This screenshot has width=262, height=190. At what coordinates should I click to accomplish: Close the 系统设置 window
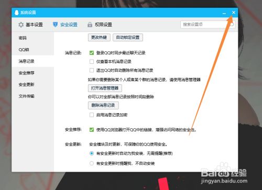pos(234,13)
